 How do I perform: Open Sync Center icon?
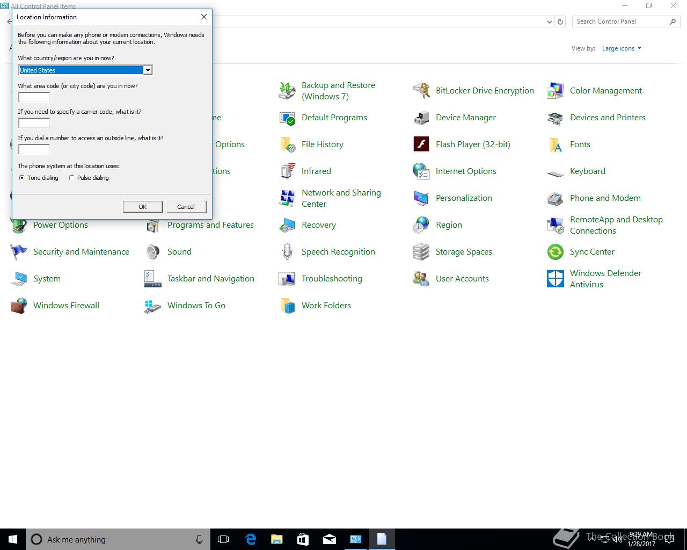(x=556, y=252)
